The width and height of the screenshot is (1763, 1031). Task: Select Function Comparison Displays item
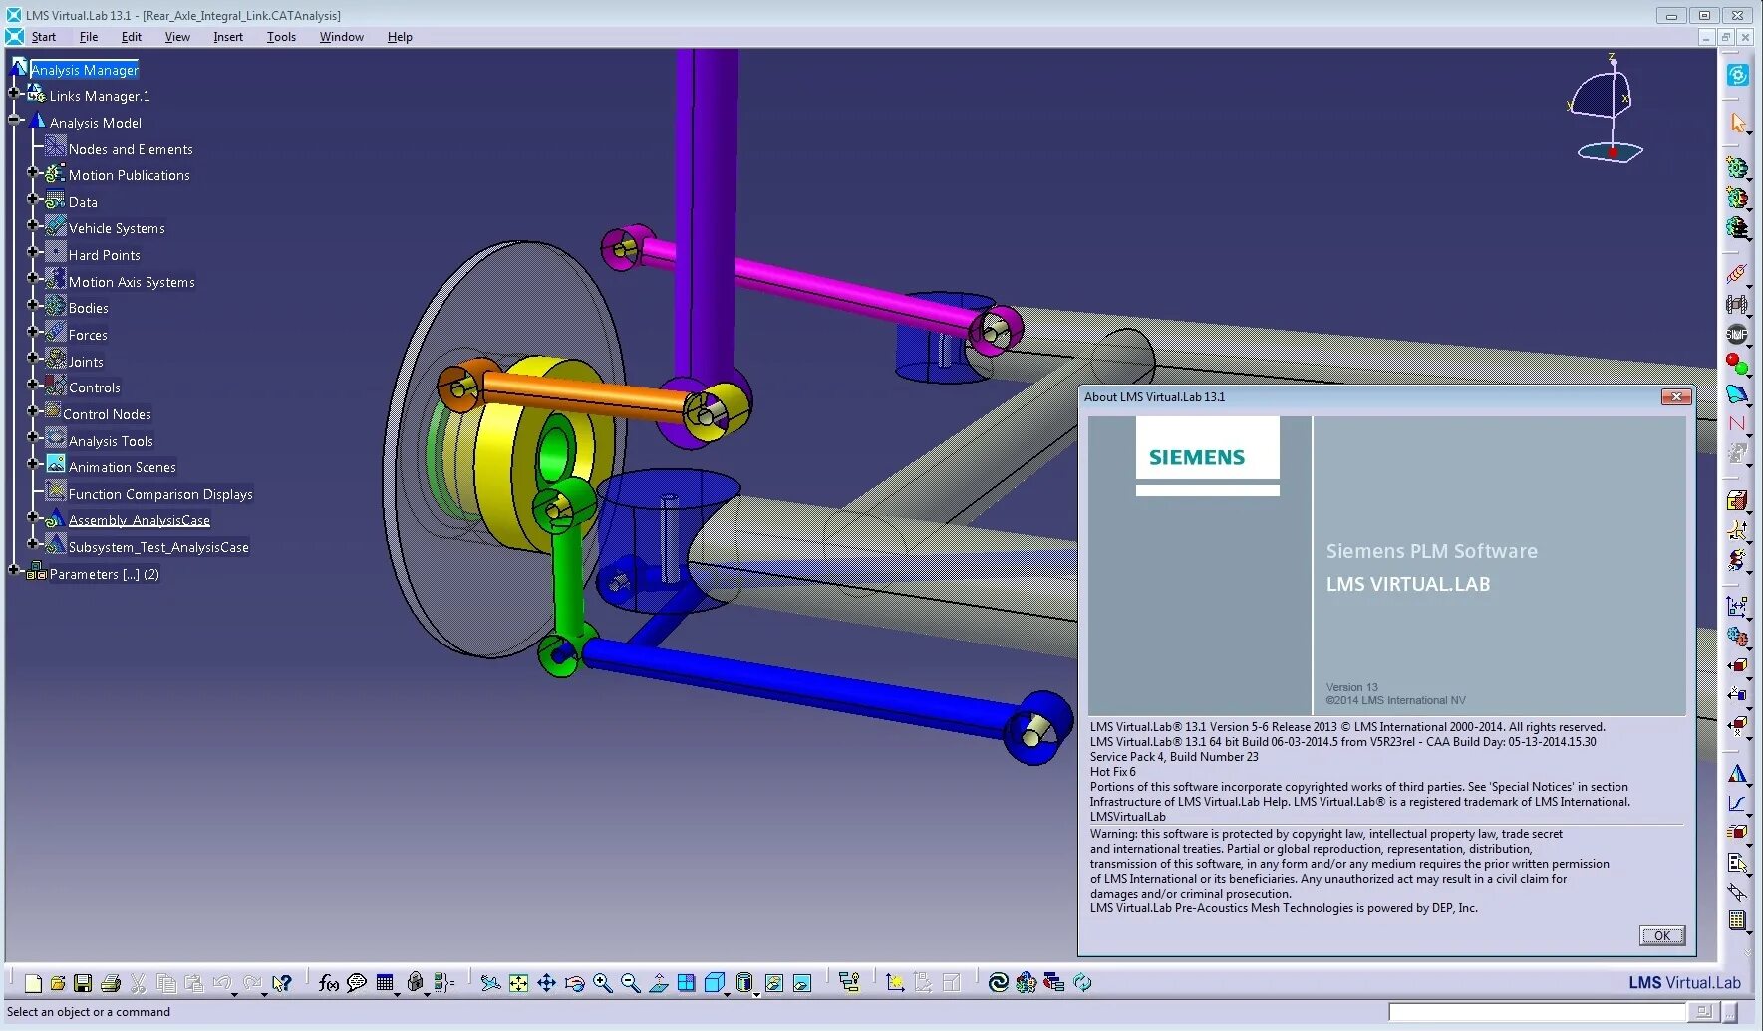160,494
